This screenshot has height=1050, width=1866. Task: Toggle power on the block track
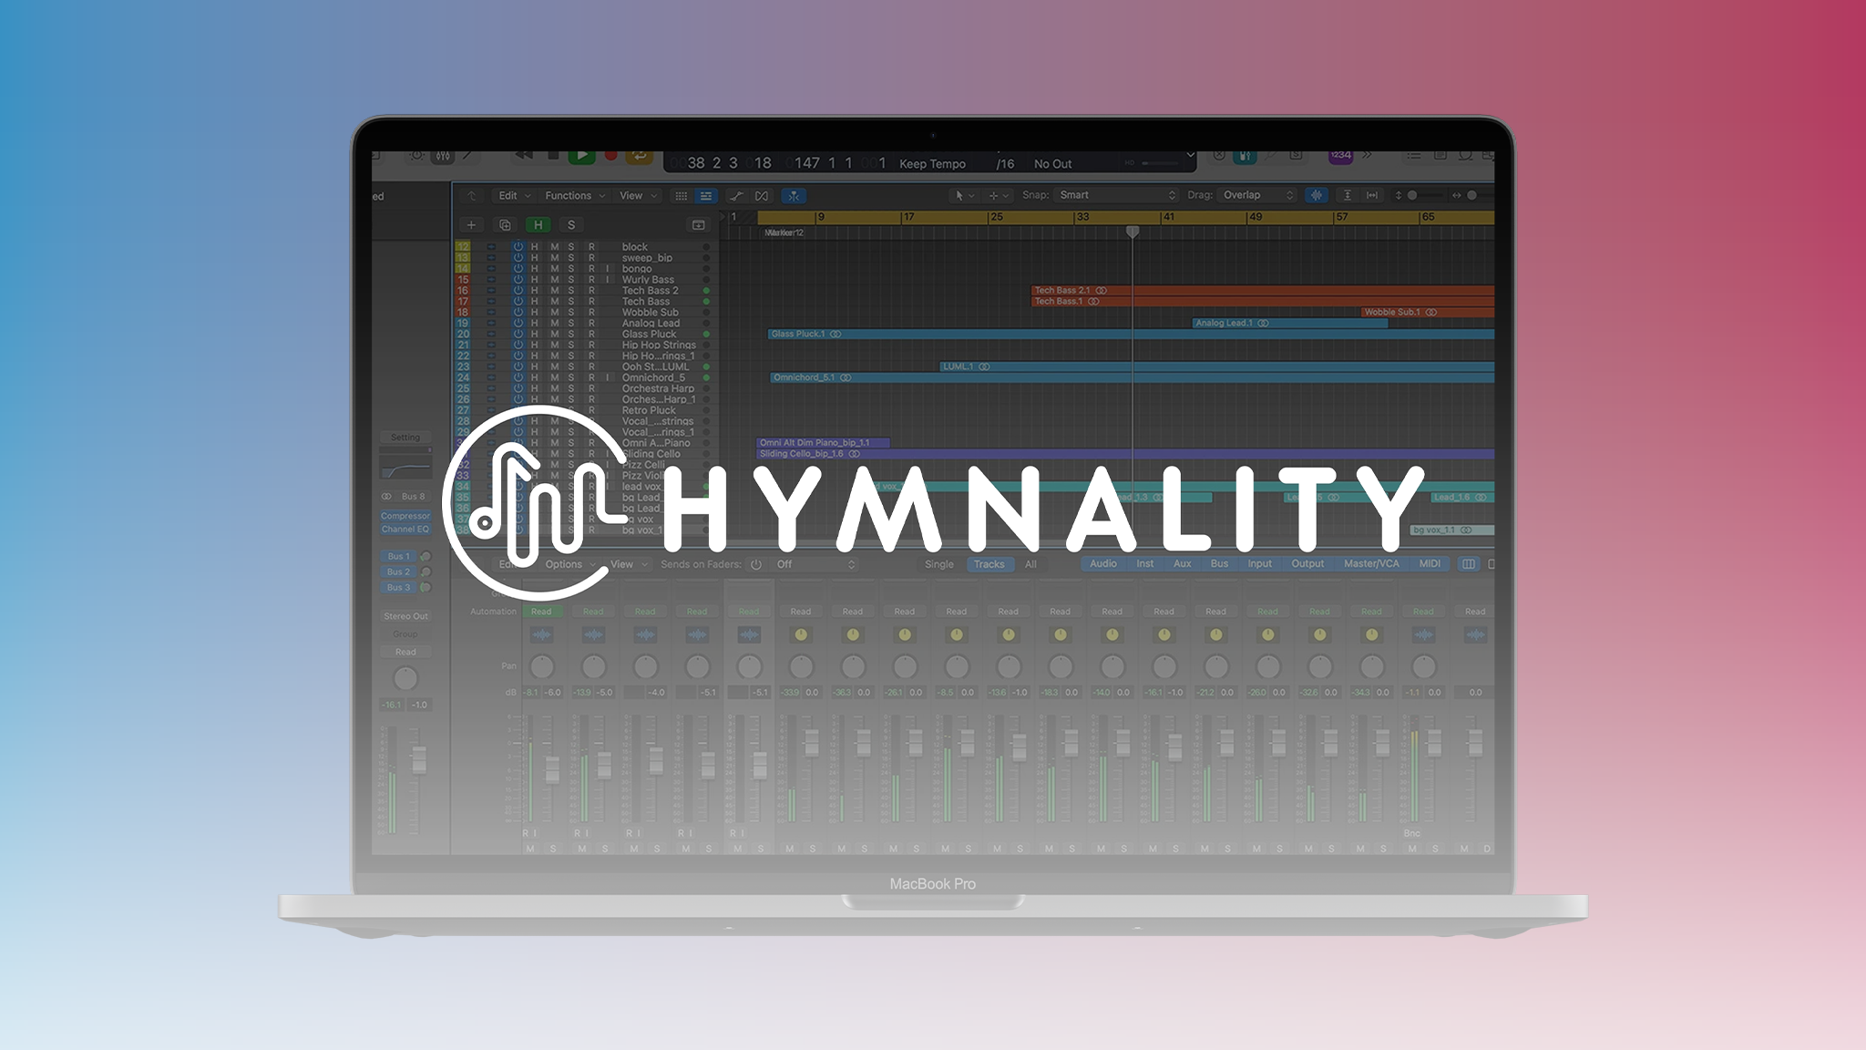point(518,247)
